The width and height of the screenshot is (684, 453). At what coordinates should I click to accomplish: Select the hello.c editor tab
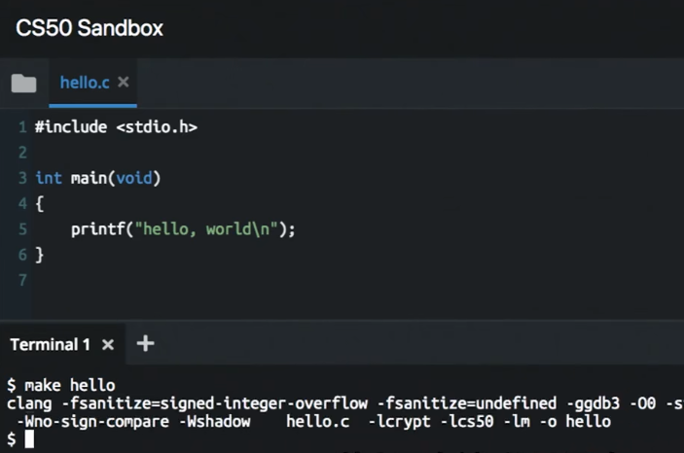[x=85, y=83]
